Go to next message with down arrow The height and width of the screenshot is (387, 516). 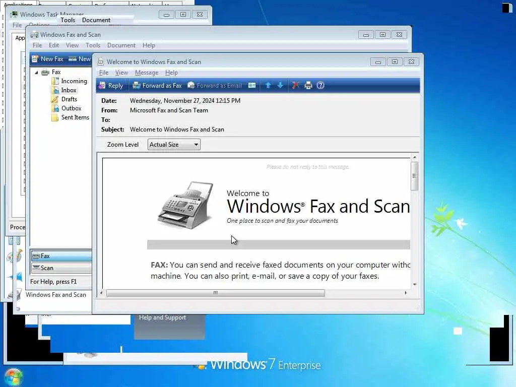[280, 86]
